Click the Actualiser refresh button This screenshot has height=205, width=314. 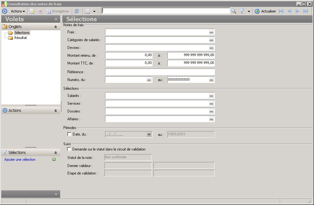coord(265,11)
